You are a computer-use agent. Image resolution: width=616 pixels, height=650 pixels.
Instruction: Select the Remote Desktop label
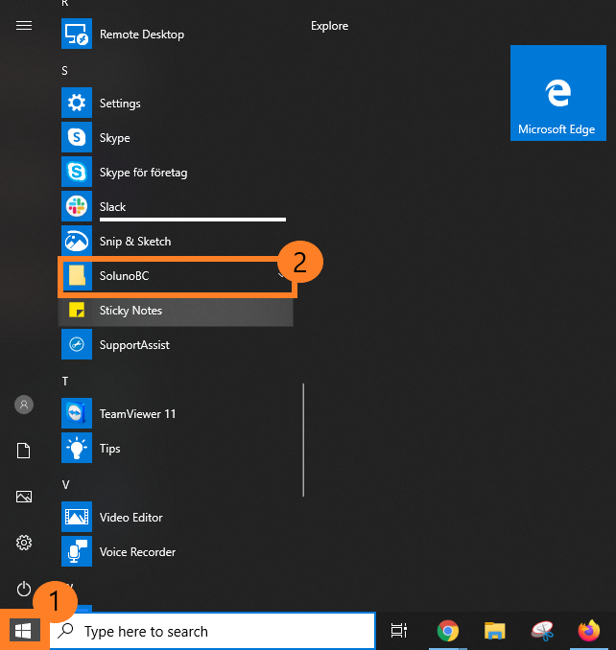142,34
